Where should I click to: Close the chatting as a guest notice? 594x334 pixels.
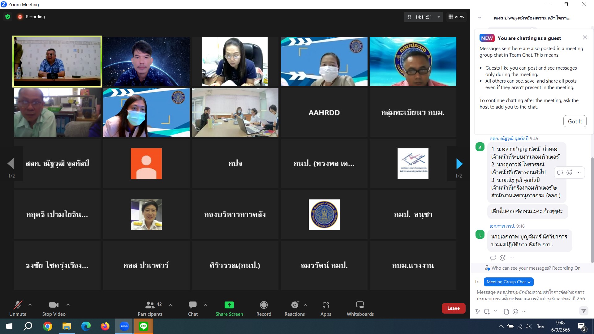tap(585, 37)
